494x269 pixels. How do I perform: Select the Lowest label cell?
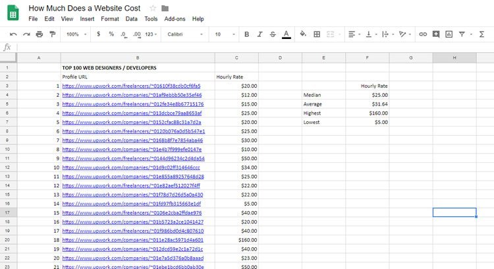point(323,122)
